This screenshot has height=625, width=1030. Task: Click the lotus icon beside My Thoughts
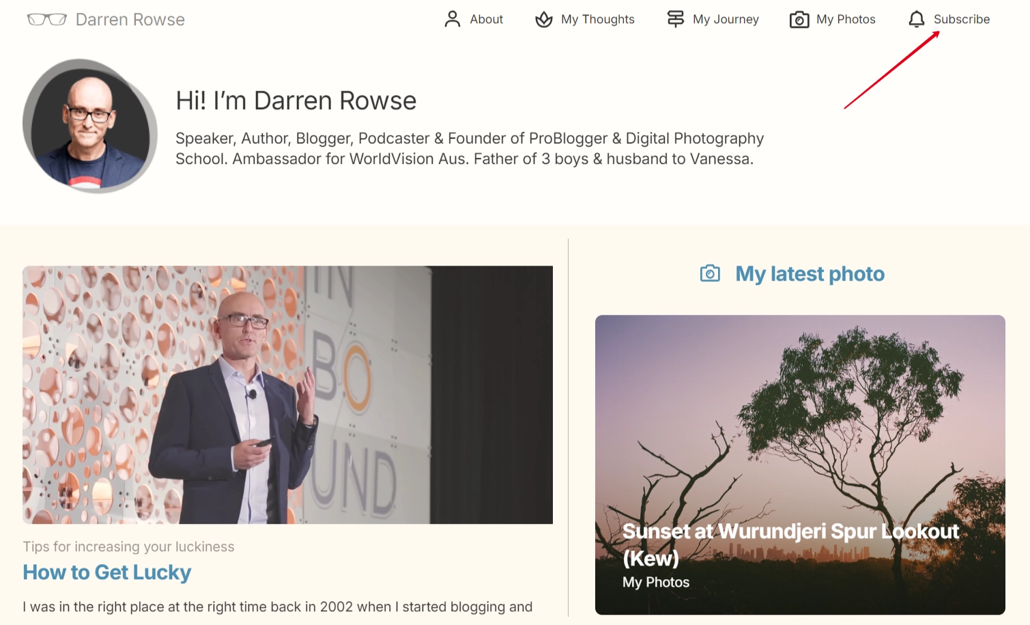point(544,19)
